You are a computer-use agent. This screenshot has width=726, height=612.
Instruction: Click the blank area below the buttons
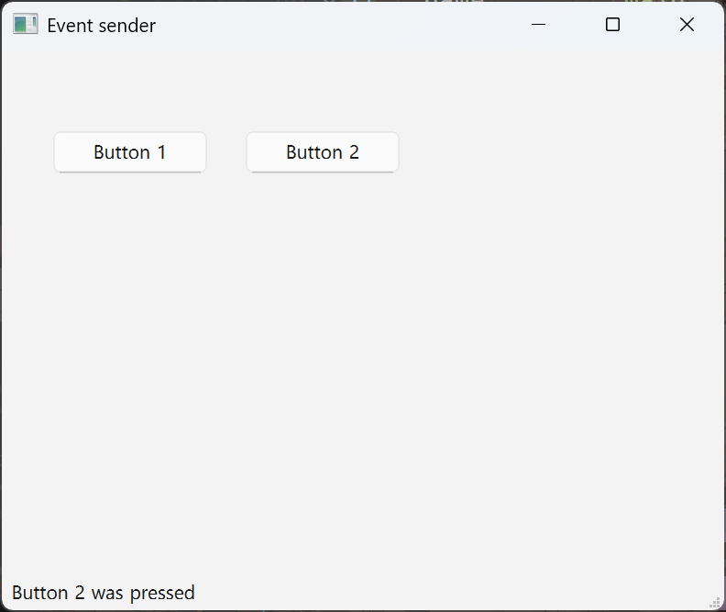coord(362,367)
